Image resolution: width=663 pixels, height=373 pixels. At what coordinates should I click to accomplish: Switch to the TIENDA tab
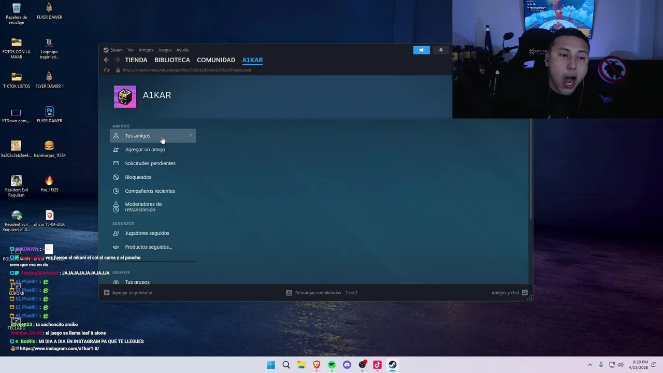pos(136,60)
